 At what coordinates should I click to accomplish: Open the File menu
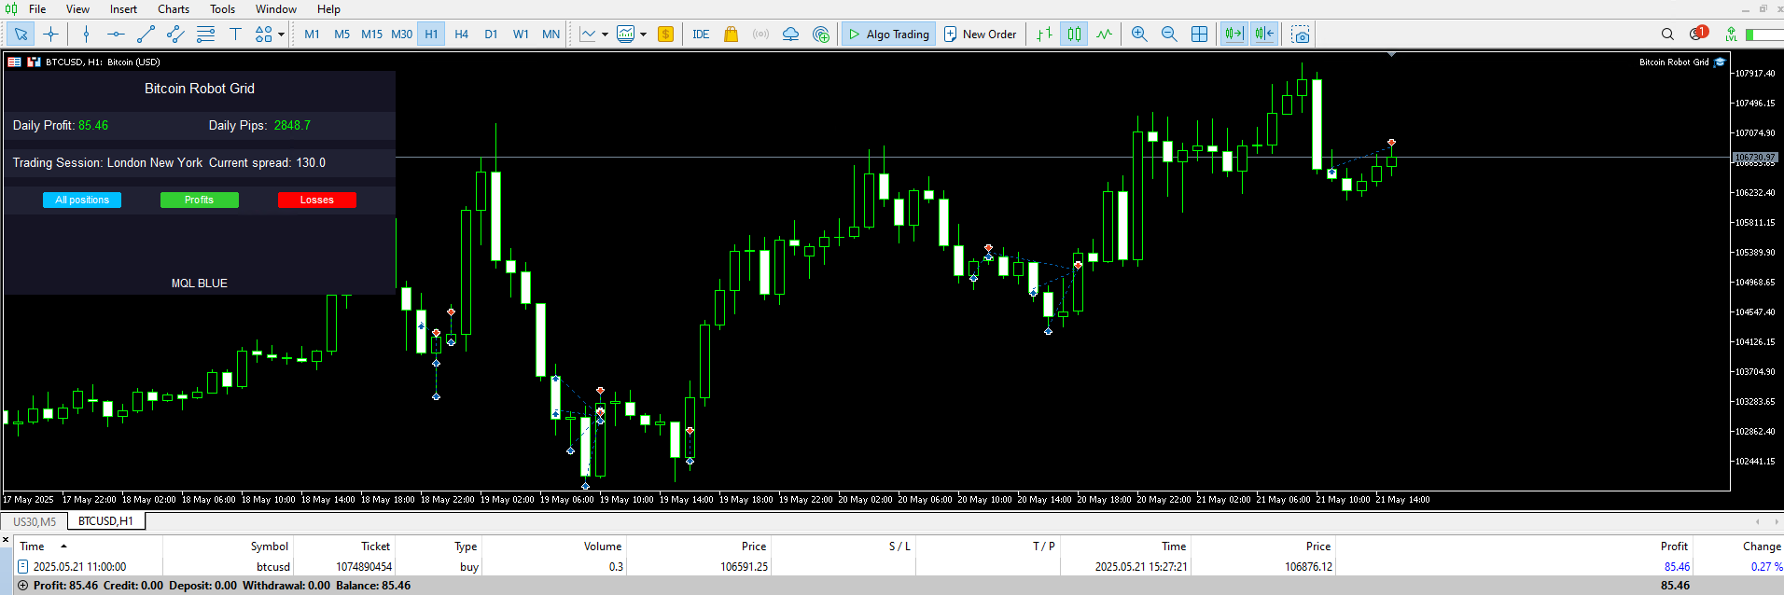[x=37, y=9]
